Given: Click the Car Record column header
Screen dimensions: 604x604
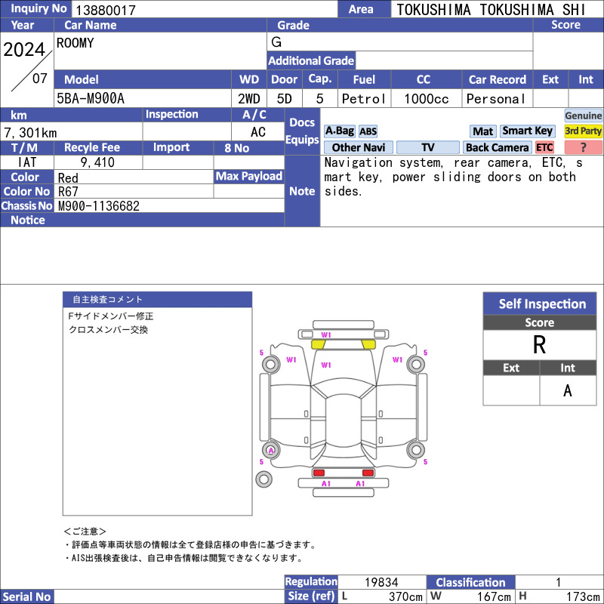Looking at the screenshot, I should pos(498,79).
